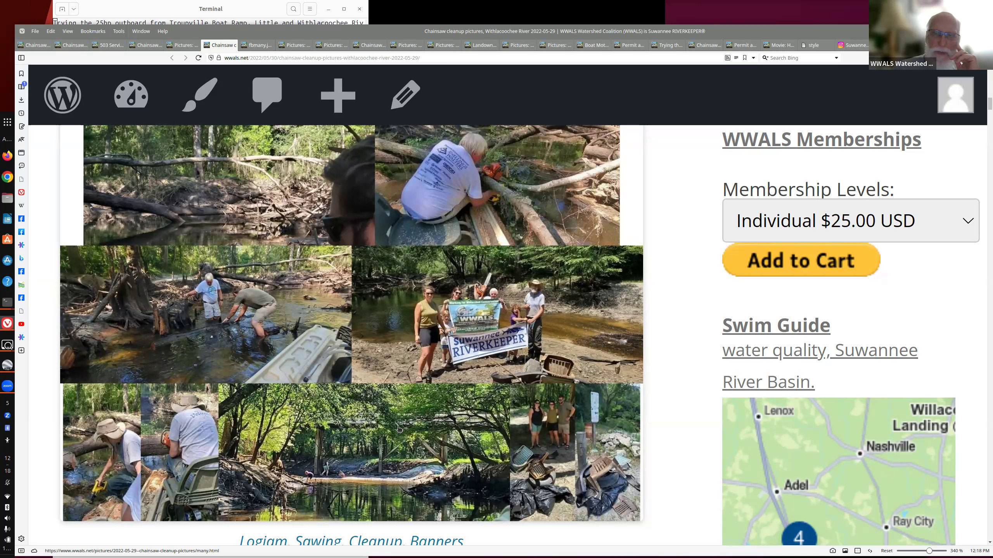Switch to the 'Trying th...' tab
Viewport: 993px width, 558px height.
pos(668,45)
